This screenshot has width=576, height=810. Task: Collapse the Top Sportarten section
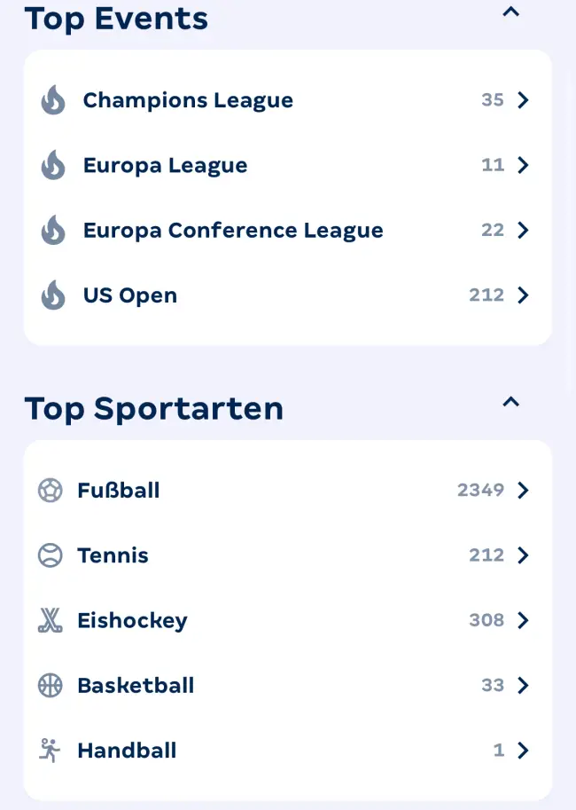tap(510, 402)
